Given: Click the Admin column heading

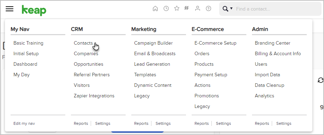Looking at the screenshot, I should (260, 29).
